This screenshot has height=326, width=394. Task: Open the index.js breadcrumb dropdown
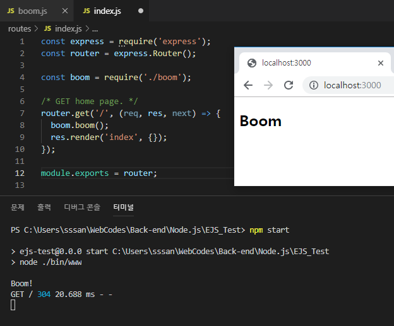click(68, 29)
